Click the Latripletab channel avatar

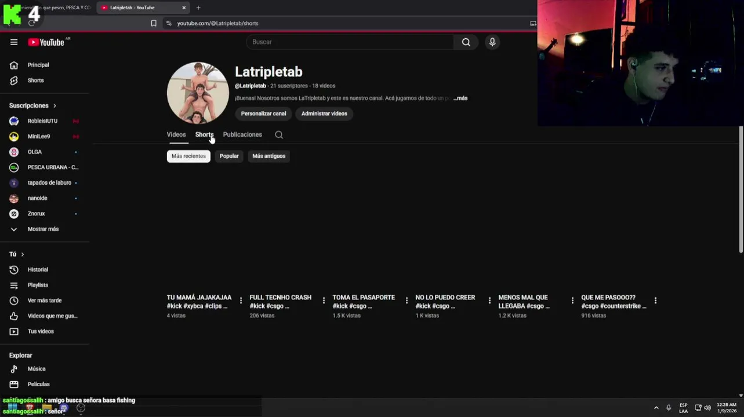tap(198, 93)
